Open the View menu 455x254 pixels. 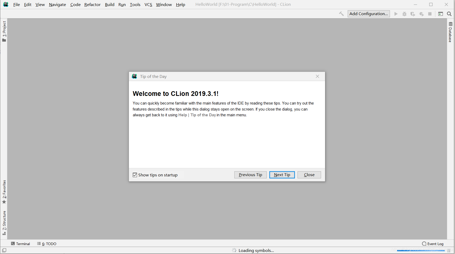[40, 4]
